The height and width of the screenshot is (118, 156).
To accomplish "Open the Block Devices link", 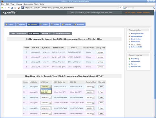I will [136, 39].
